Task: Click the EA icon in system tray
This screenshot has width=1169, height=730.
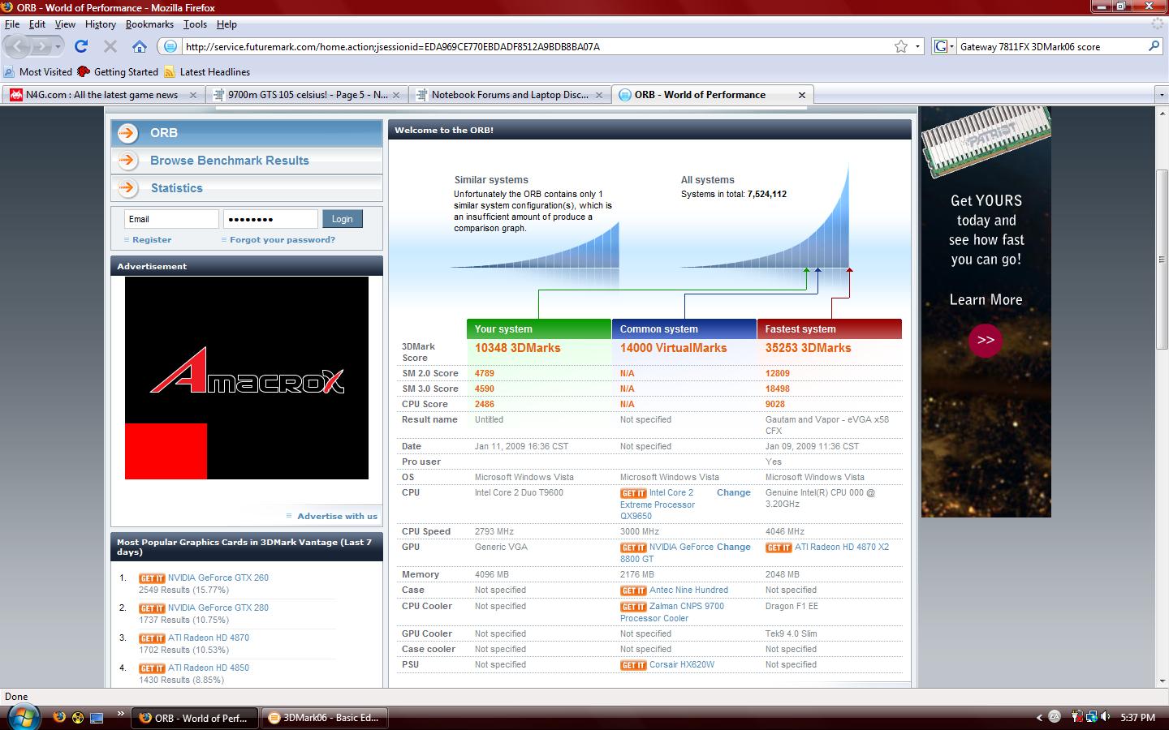Action: click(1055, 717)
